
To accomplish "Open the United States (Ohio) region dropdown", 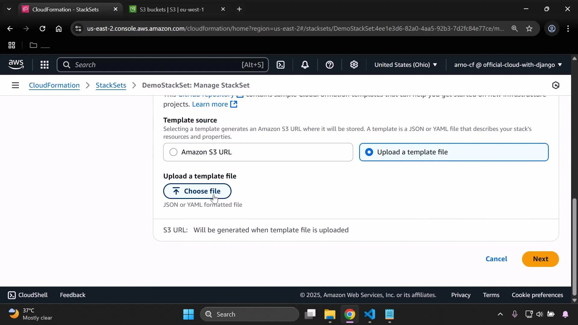I will click(x=406, y=65).
